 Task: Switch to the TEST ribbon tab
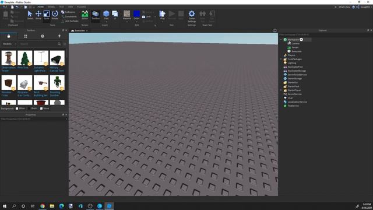pyautogui.click(x=61, y=7)
